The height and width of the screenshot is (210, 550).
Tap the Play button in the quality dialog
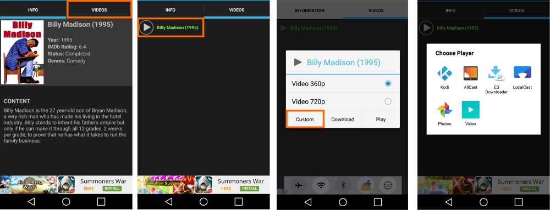[381, 119]
